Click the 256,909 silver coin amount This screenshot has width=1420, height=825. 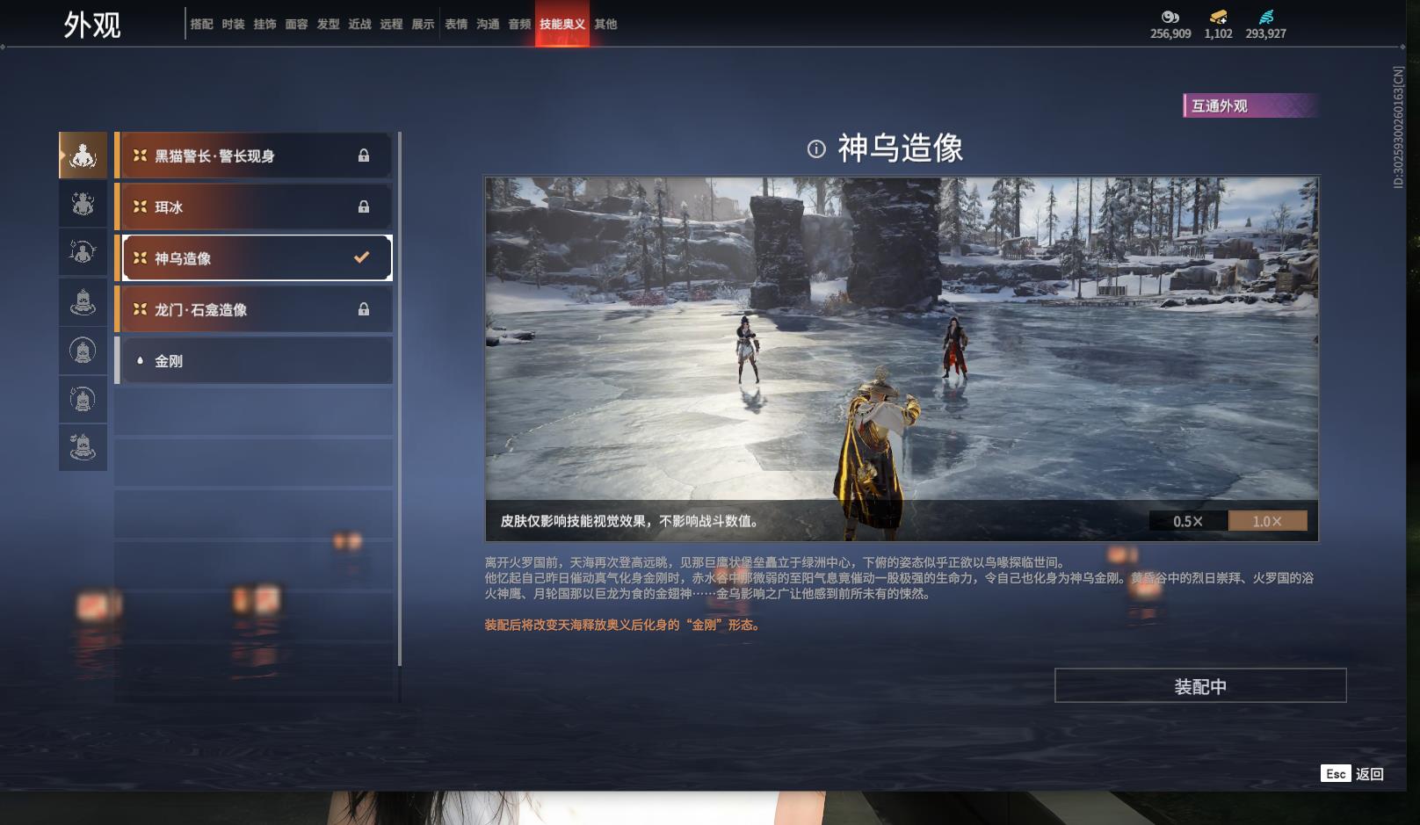(1170, 33)
